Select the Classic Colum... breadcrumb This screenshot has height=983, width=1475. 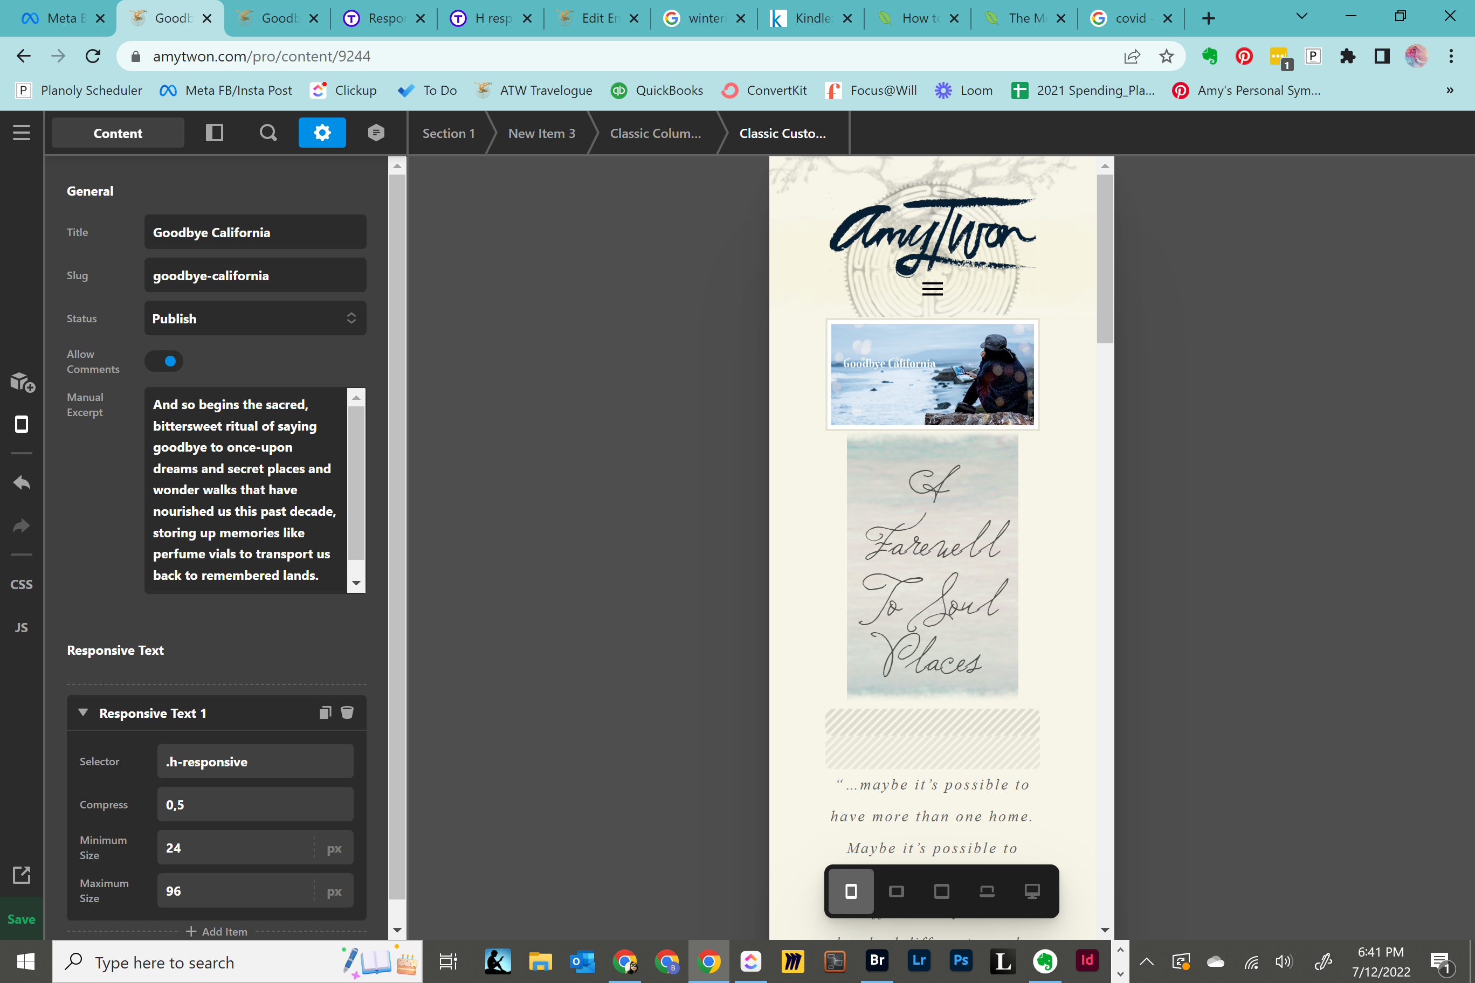[x=654, y=134]
